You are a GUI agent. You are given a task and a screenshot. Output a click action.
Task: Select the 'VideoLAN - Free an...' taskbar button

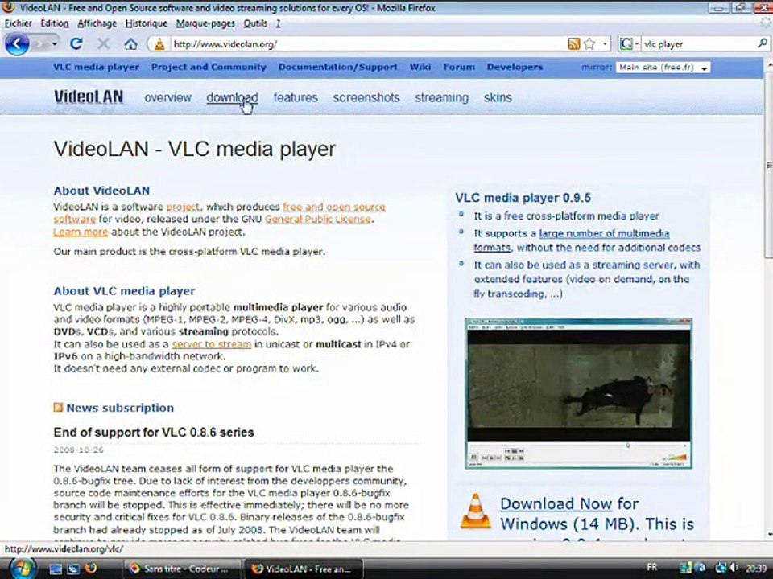(x=304, y=569)
